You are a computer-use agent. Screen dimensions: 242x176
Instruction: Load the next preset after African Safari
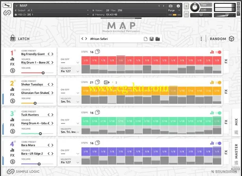[86, 39]
